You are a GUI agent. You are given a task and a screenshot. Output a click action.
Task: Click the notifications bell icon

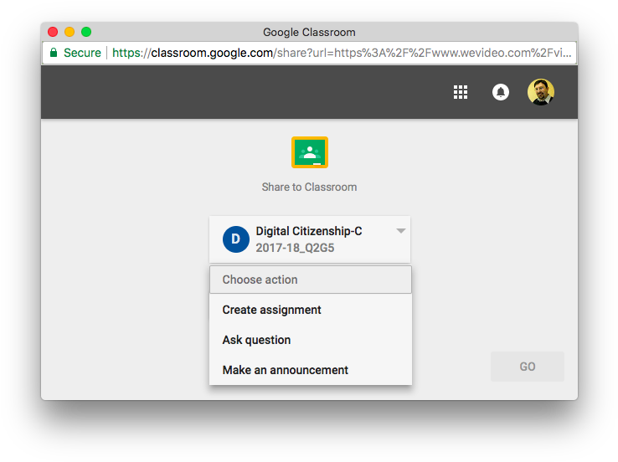tap(501, 92)
